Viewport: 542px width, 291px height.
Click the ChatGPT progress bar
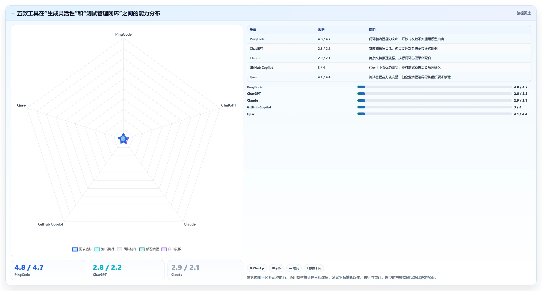click(434, 94)
